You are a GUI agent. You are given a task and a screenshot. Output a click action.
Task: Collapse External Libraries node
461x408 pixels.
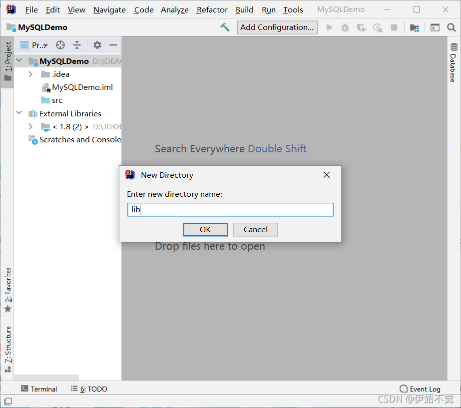[x=19, y=113]
